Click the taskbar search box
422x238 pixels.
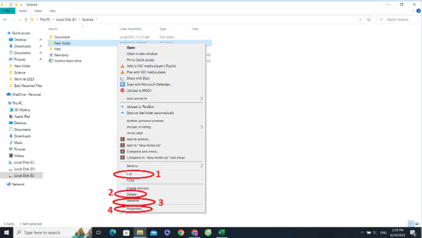(53, 232)
